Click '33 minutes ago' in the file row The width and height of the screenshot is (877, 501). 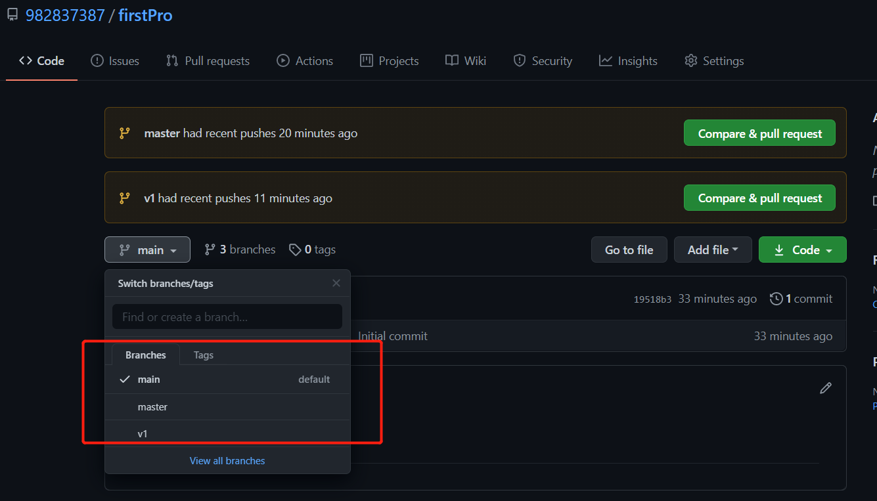click(x=793, y=336)
